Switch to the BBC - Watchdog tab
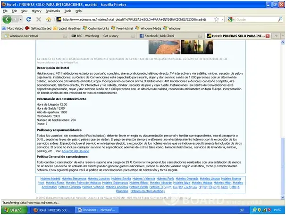This screenshot has height=215, width=286. pos(103,36)
